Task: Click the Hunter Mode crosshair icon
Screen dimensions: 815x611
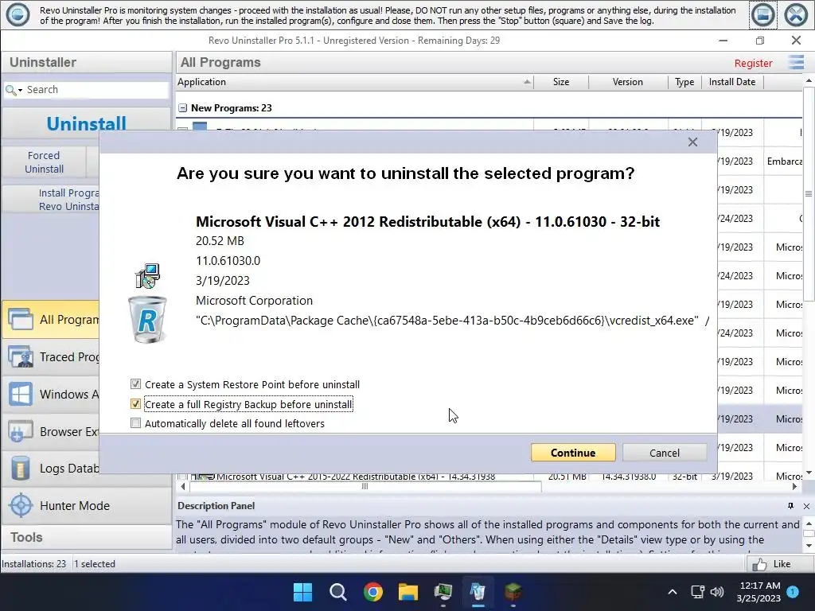Action: (x=21, y=505)
